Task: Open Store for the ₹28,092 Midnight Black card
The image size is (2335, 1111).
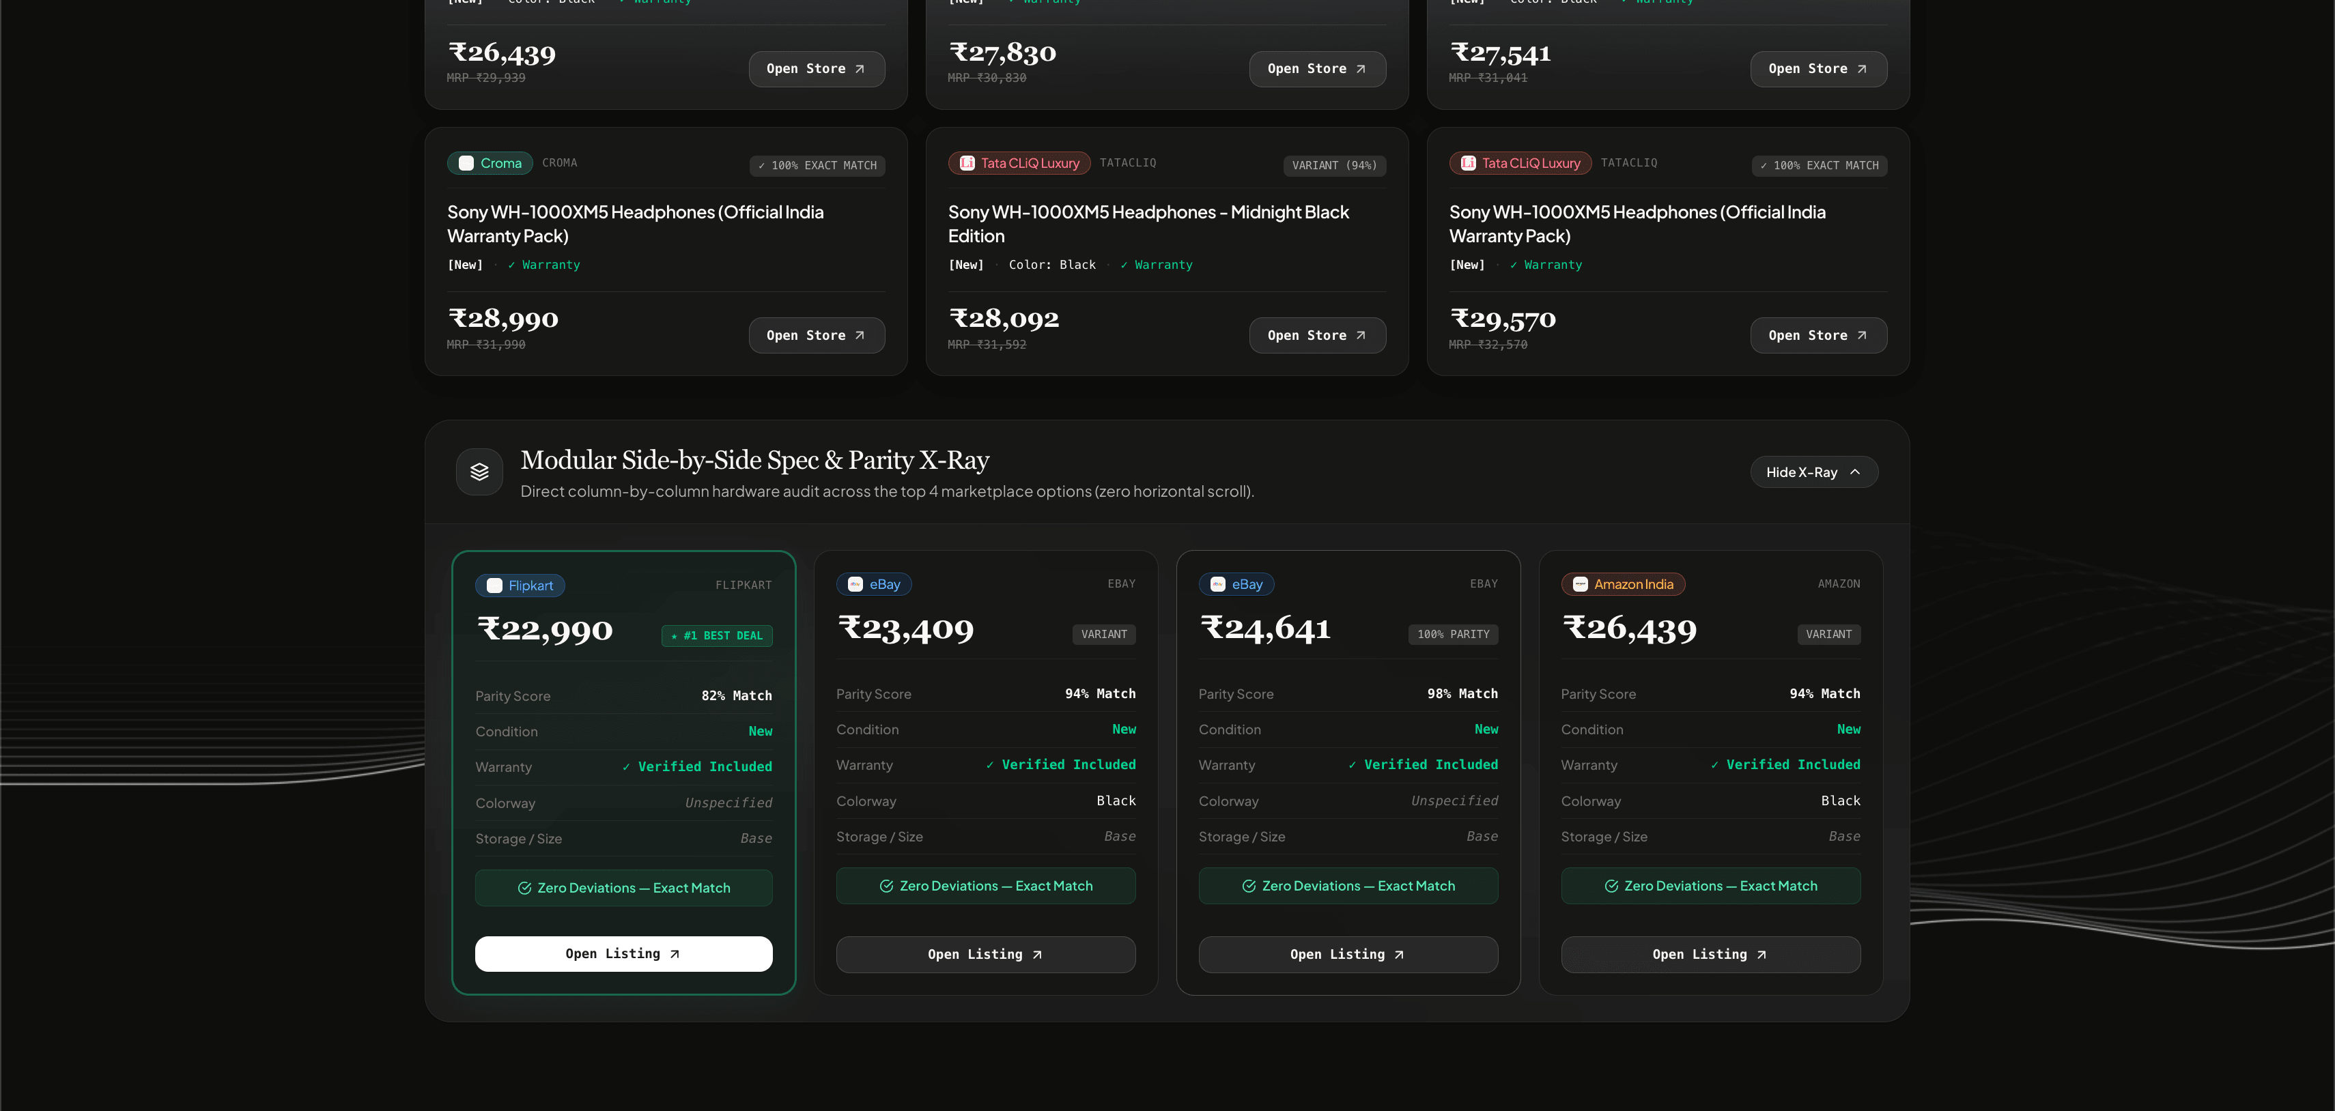Action: point(1317,335)
